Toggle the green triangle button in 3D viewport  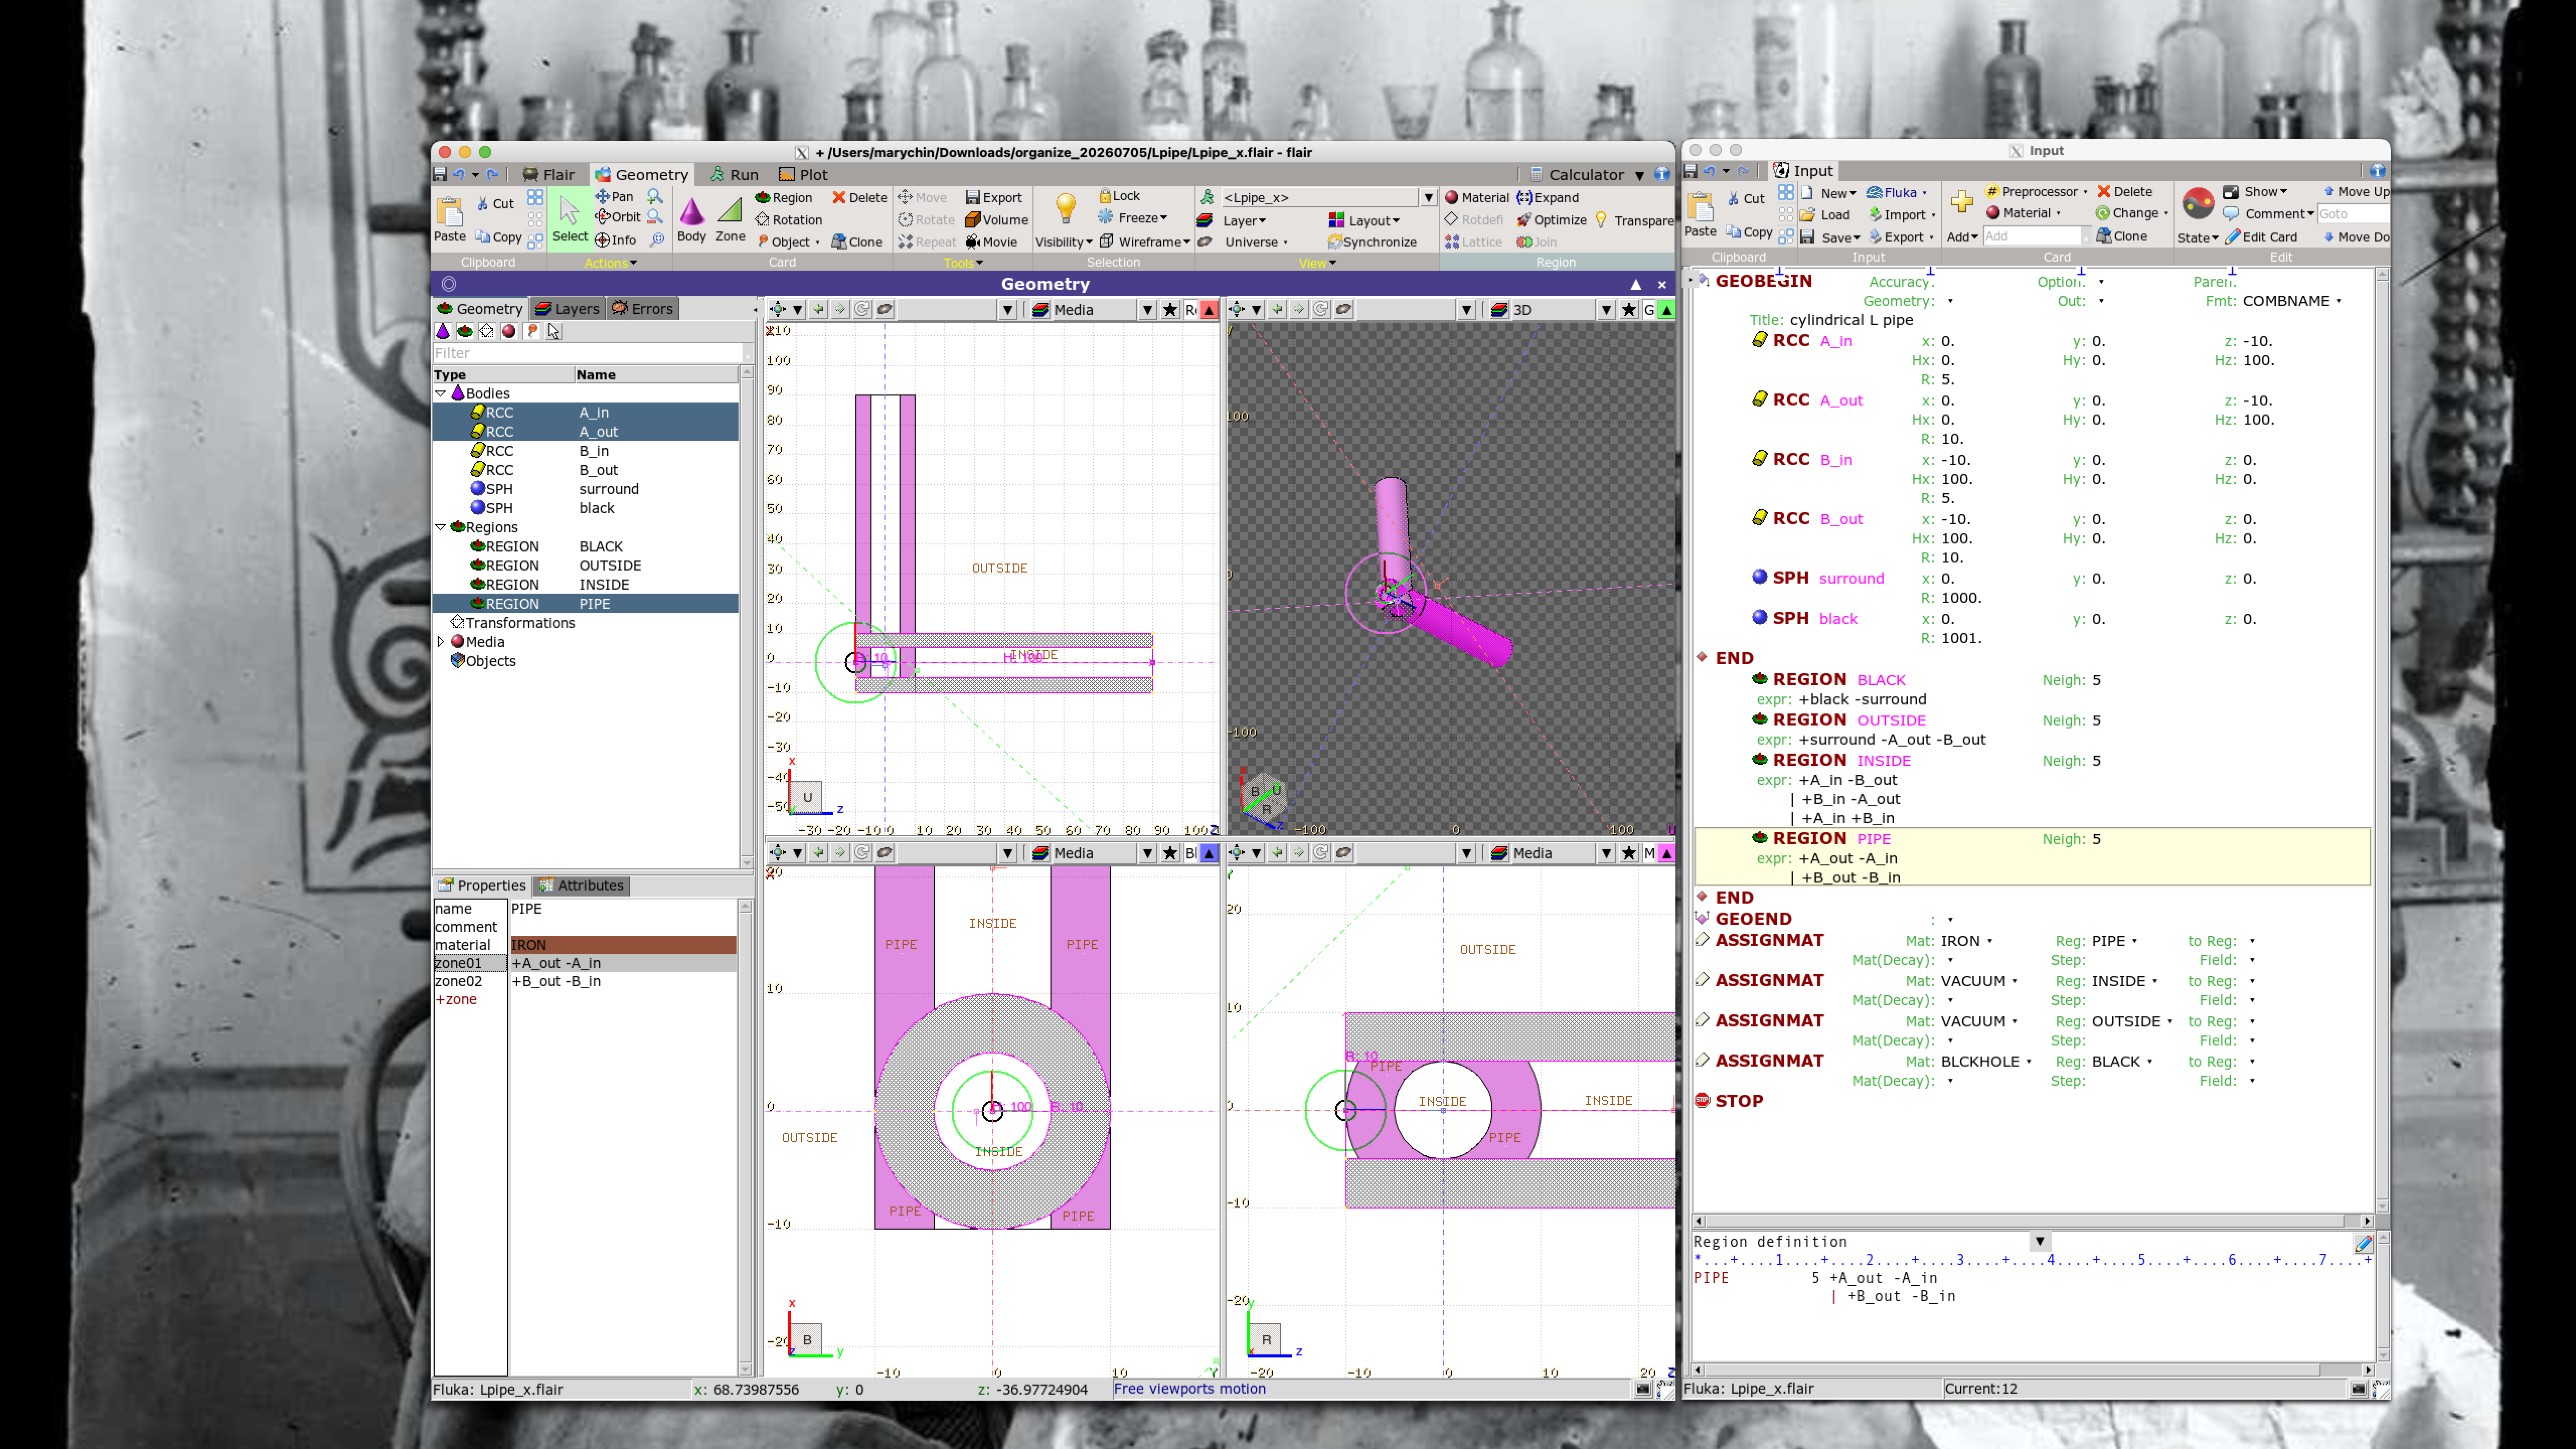1666,309
